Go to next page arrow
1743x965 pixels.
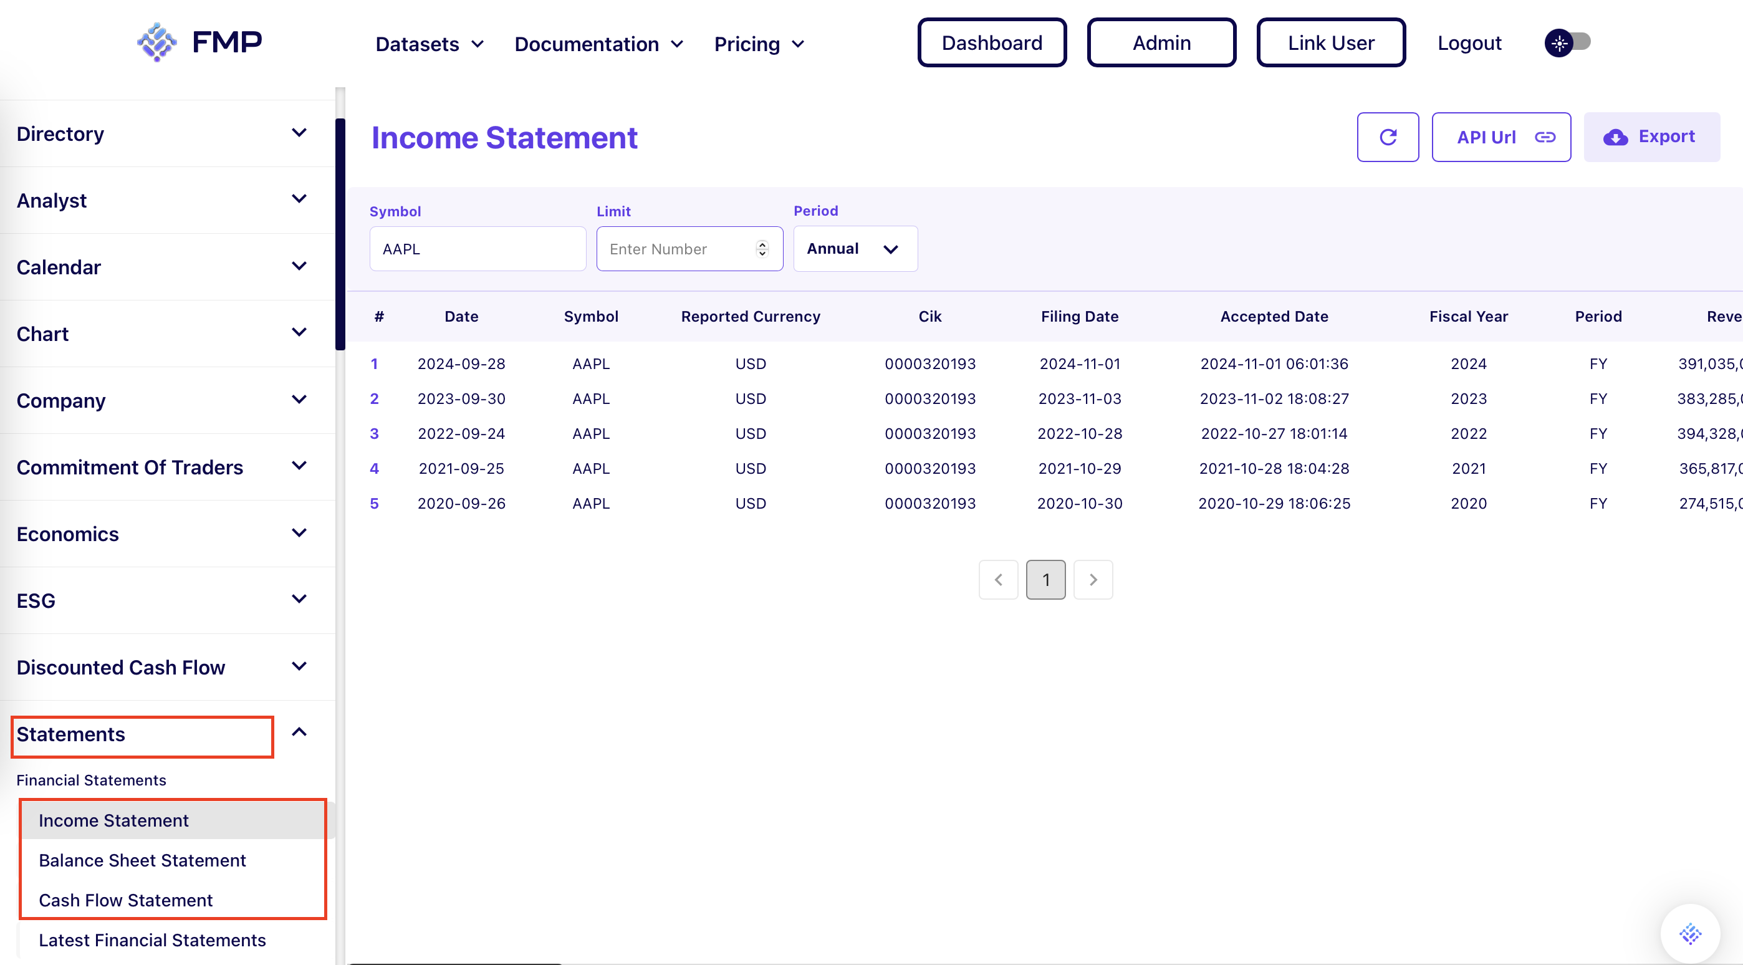click(x=1093, y=580)
